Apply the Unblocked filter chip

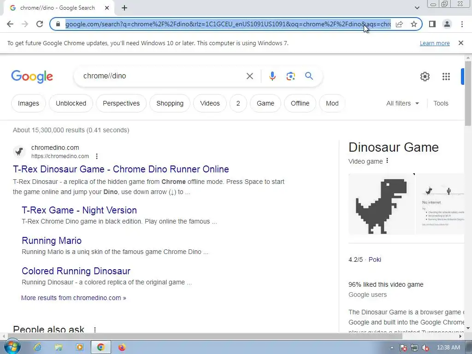(x=71, y=103)
